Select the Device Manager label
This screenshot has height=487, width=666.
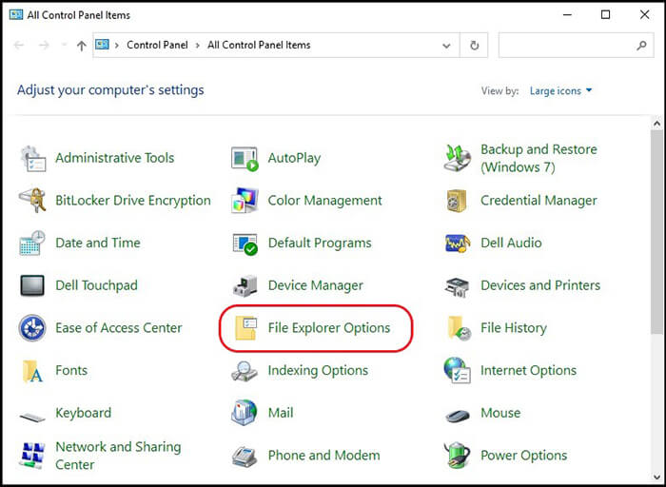pos(316,285)
